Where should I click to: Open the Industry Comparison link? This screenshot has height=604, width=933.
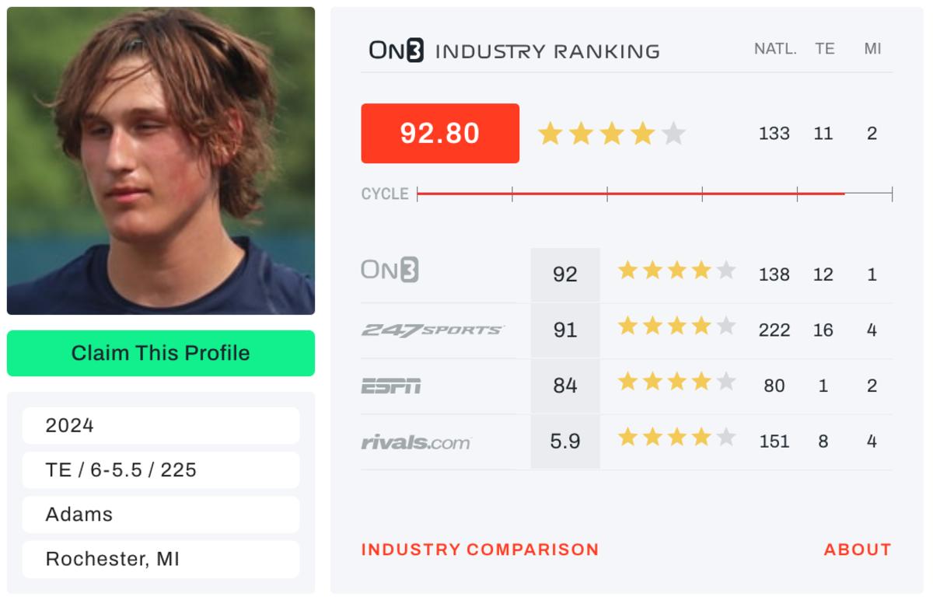480,550
